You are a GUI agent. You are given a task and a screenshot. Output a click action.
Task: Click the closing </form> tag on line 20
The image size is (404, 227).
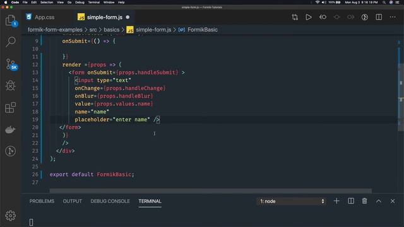coord(70,127)
